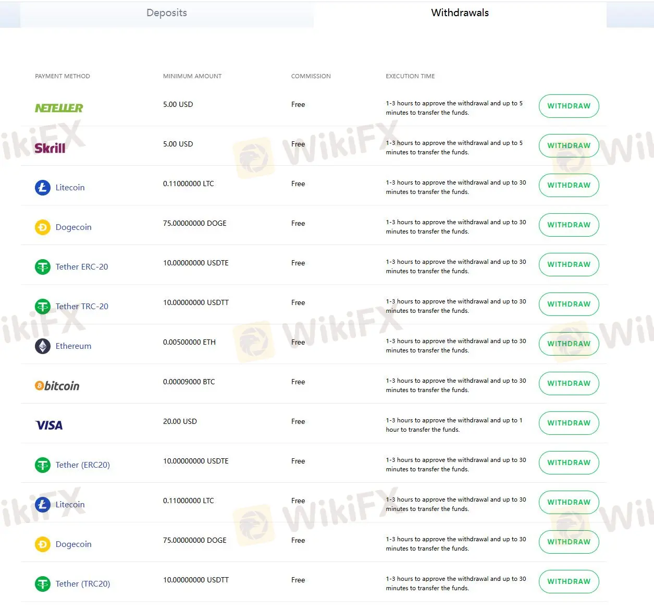Click WITHDRAW on the VISA row
This screenshot has height=609, width=654.
pos(569,423)
